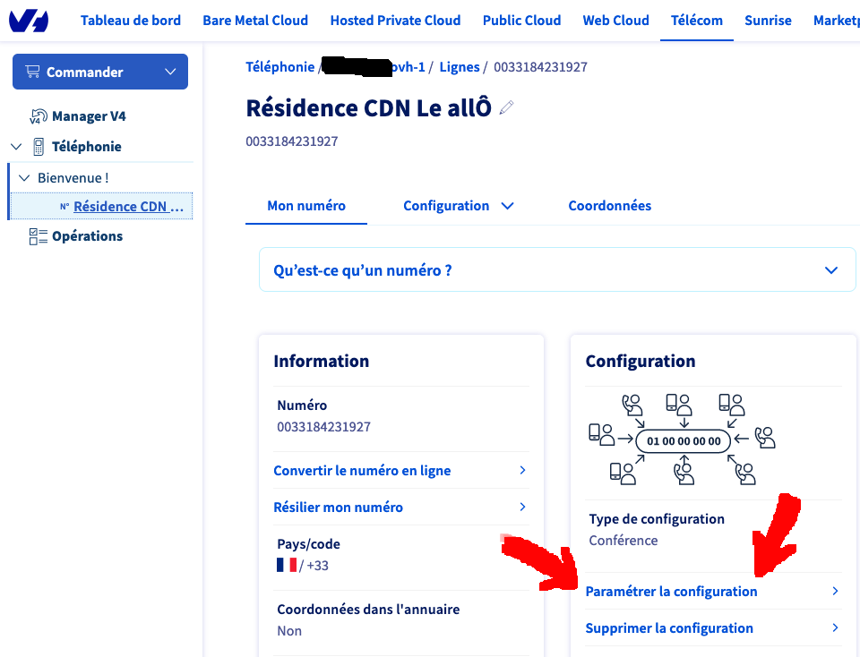
Task: Click the Lignes breadcrumb link
Action: (x=460, y=67)
